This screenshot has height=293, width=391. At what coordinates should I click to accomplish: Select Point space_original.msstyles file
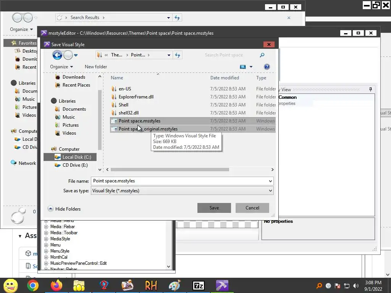(x=192, y=129)
